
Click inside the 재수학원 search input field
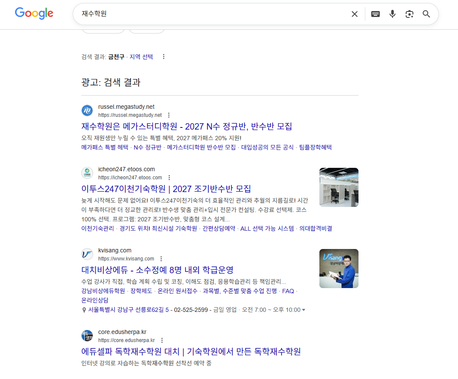[x=213, y=14]
